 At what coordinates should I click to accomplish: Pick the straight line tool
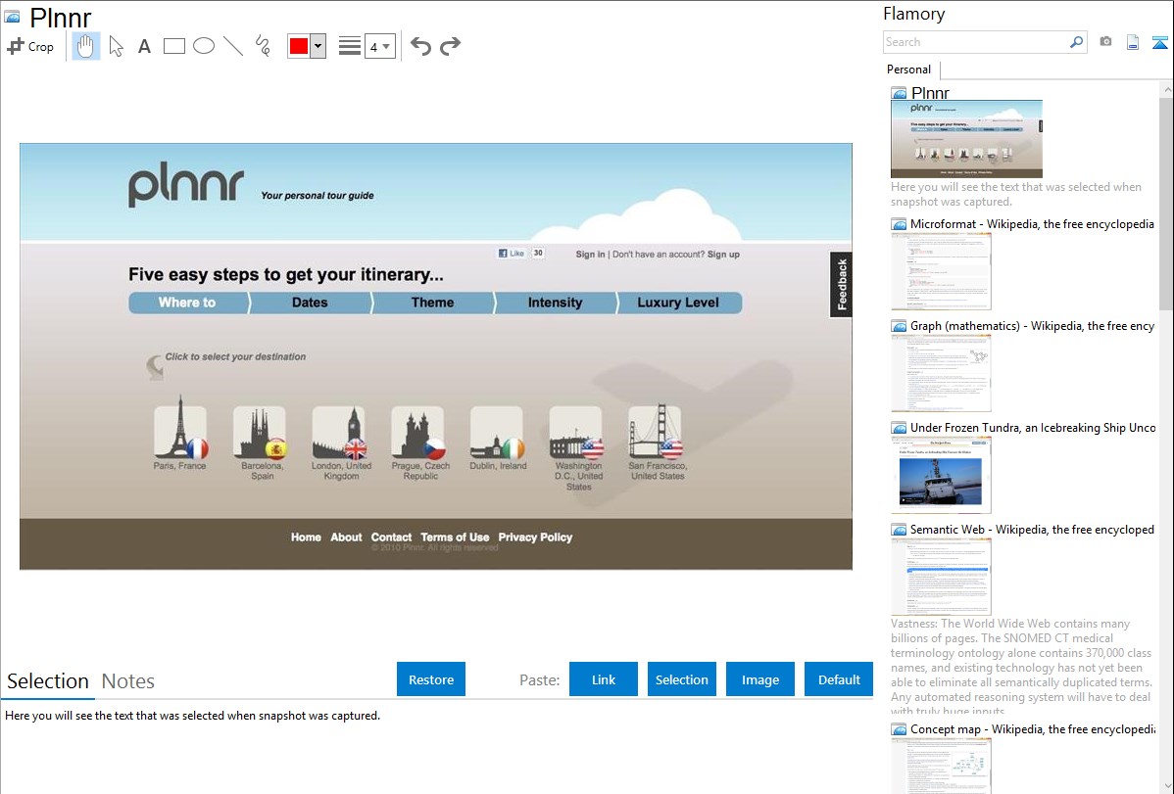pos(233,46)
